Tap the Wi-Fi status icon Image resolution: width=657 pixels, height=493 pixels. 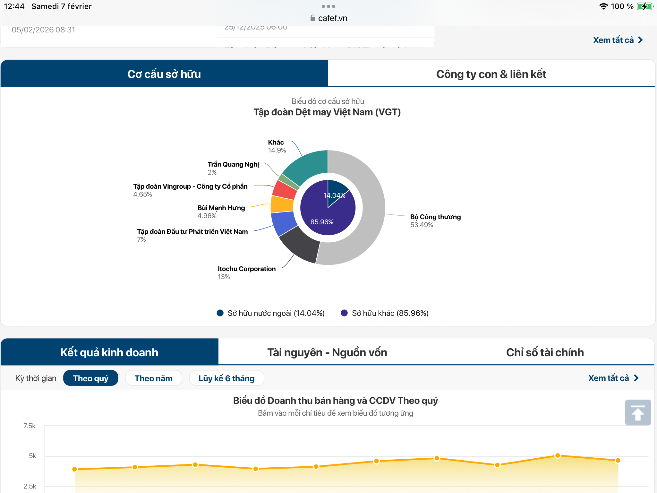pos(603,6)
